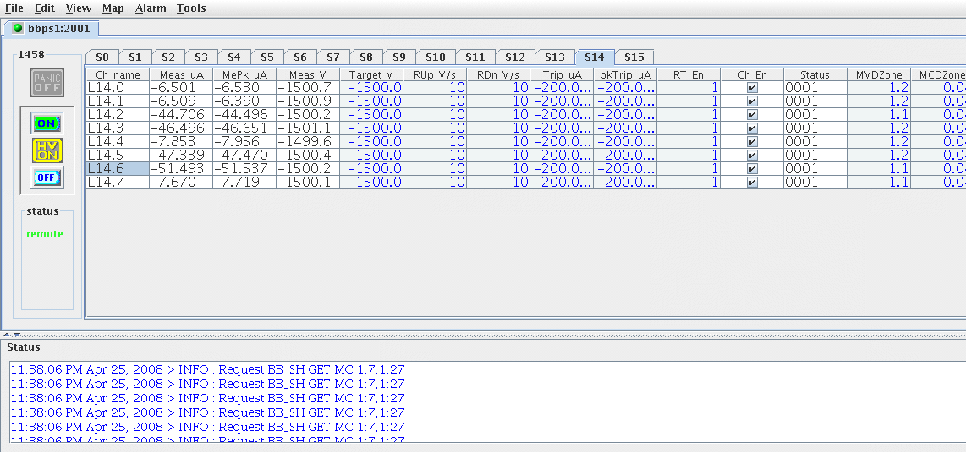Open the File menu

pos(14,8)
